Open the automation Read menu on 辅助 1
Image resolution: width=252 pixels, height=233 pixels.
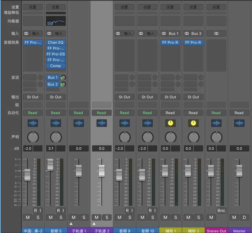[x=170, y=113]
